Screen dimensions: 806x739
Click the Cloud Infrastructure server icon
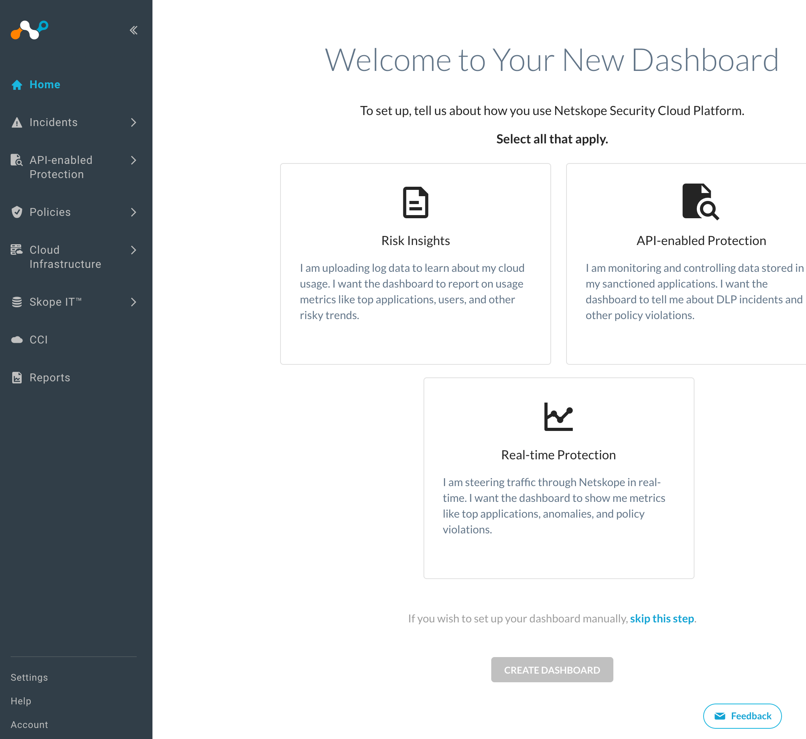17,249
